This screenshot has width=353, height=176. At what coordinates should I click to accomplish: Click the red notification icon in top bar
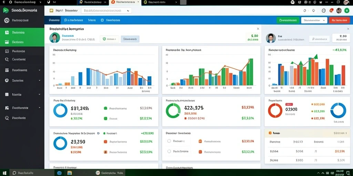tap(331, 10)
